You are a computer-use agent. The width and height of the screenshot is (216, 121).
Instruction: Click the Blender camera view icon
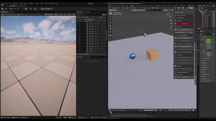171,26
